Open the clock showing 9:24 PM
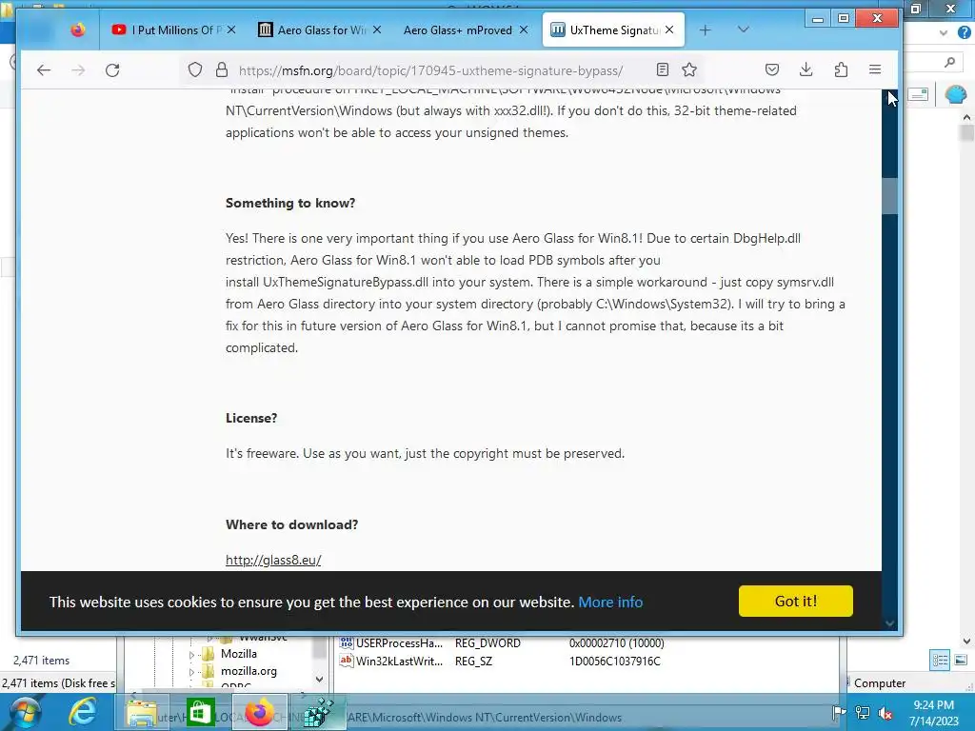Screen dimensions: 975x731 pyautogui.click(x=933, y=713)
